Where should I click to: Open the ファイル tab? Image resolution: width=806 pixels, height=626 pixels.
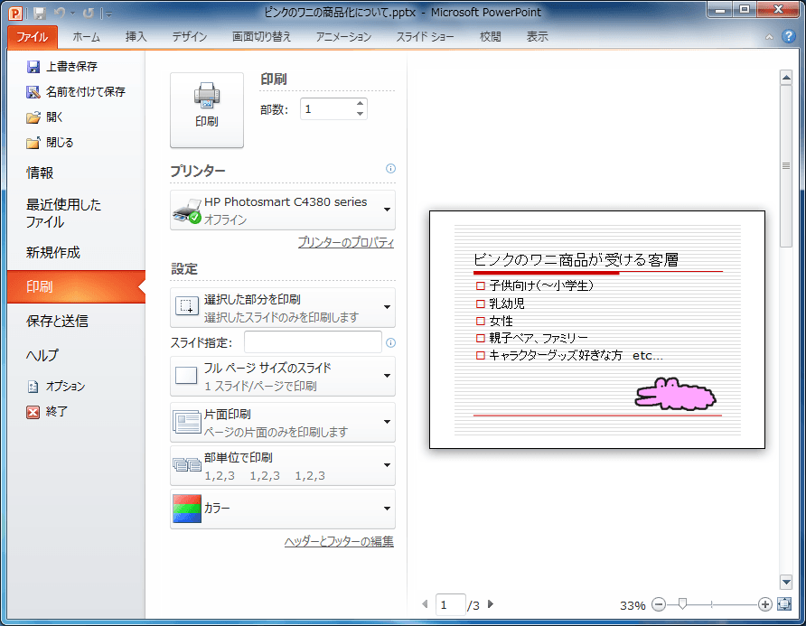33,37
